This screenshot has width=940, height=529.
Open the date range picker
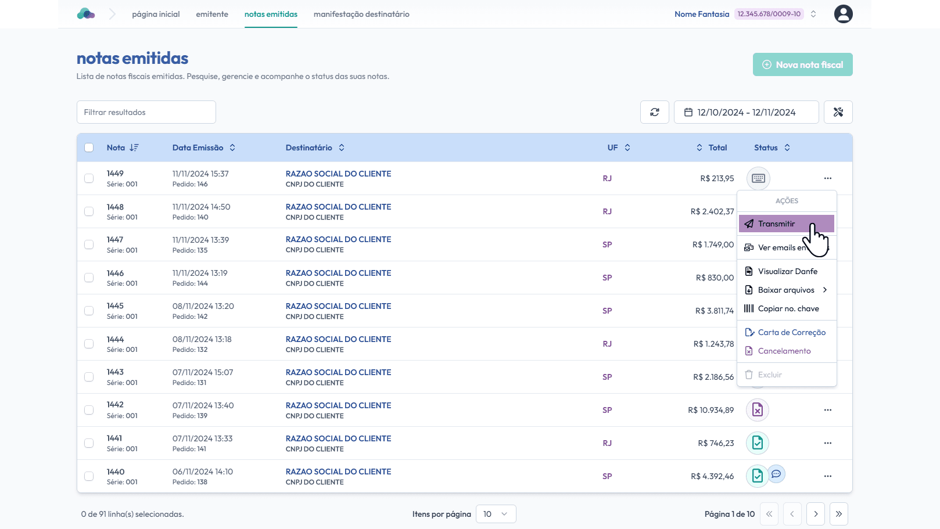point(746,112)
